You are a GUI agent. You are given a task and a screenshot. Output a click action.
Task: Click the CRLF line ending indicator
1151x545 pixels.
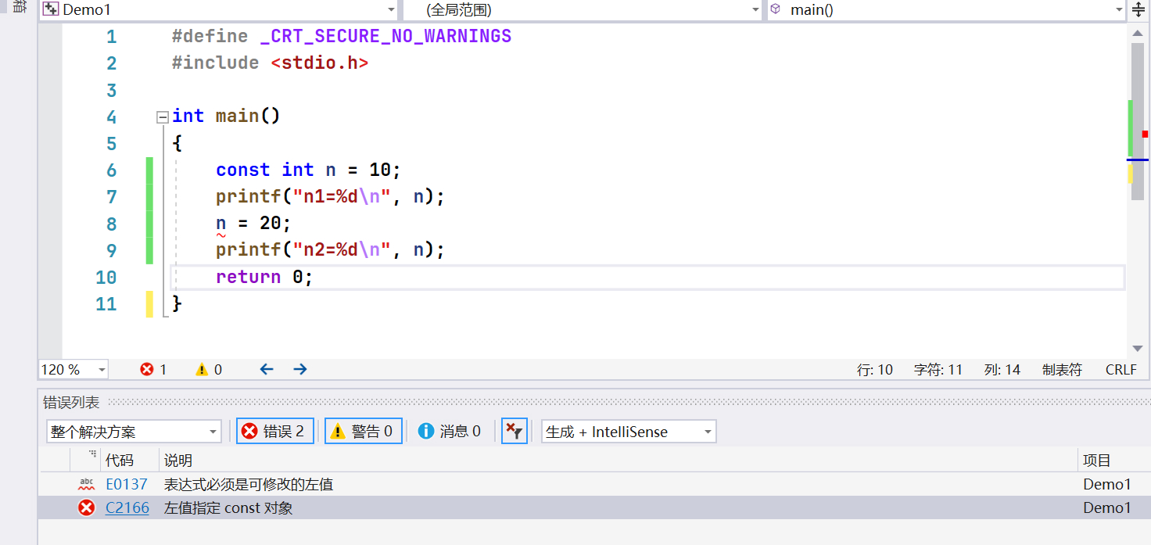(x=1121, y=370)
